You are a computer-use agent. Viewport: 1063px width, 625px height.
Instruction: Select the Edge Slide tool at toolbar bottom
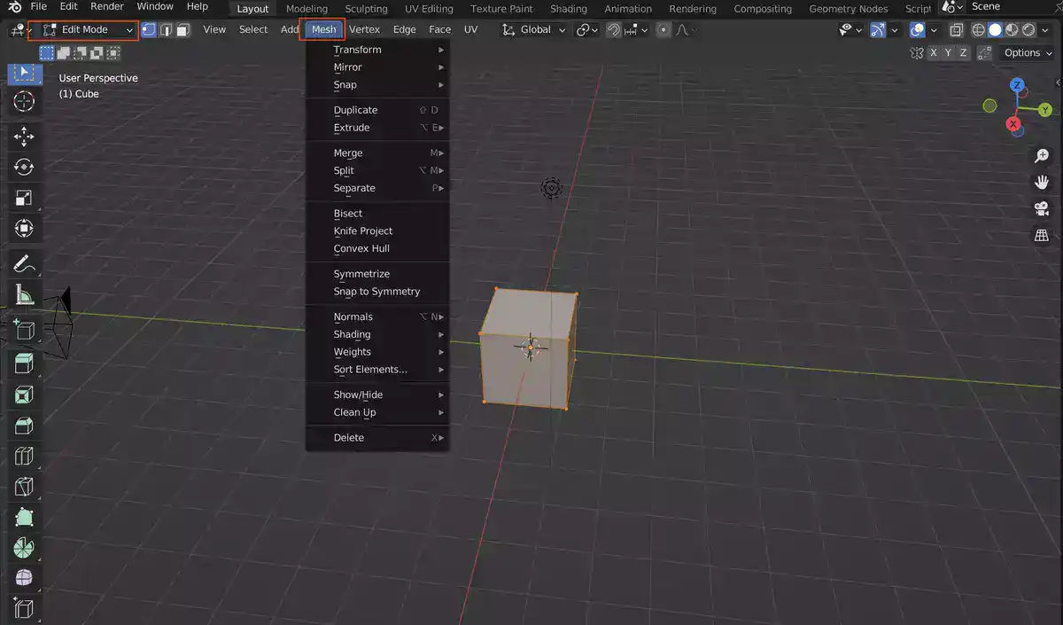[25, 610]
